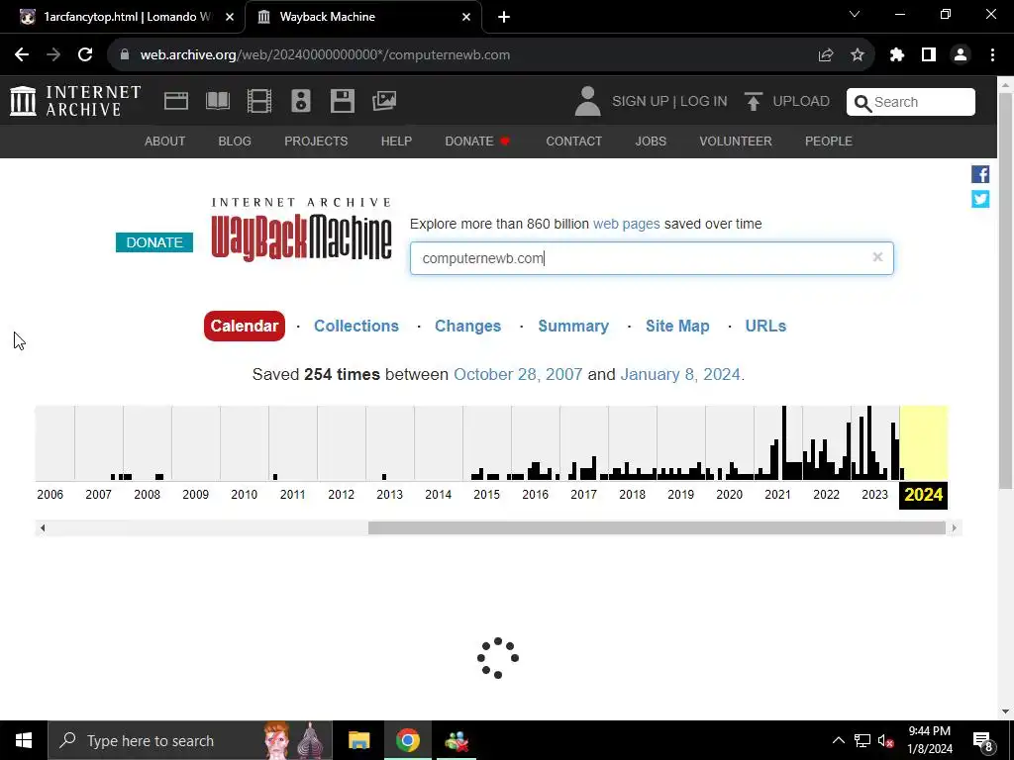Screen dimensions: 1014x760
Task: Open the ABOUT menu item
Action: pos(165,141)
